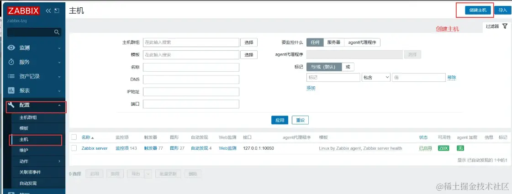Screen dimensions: 512x194
Task: Tick the select-all checkbox in table header
Action: click(x=74, y=137)
